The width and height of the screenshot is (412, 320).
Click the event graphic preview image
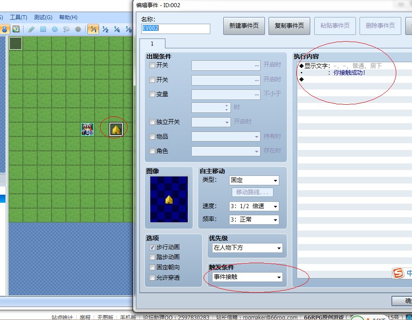click(x=169, y=199)
